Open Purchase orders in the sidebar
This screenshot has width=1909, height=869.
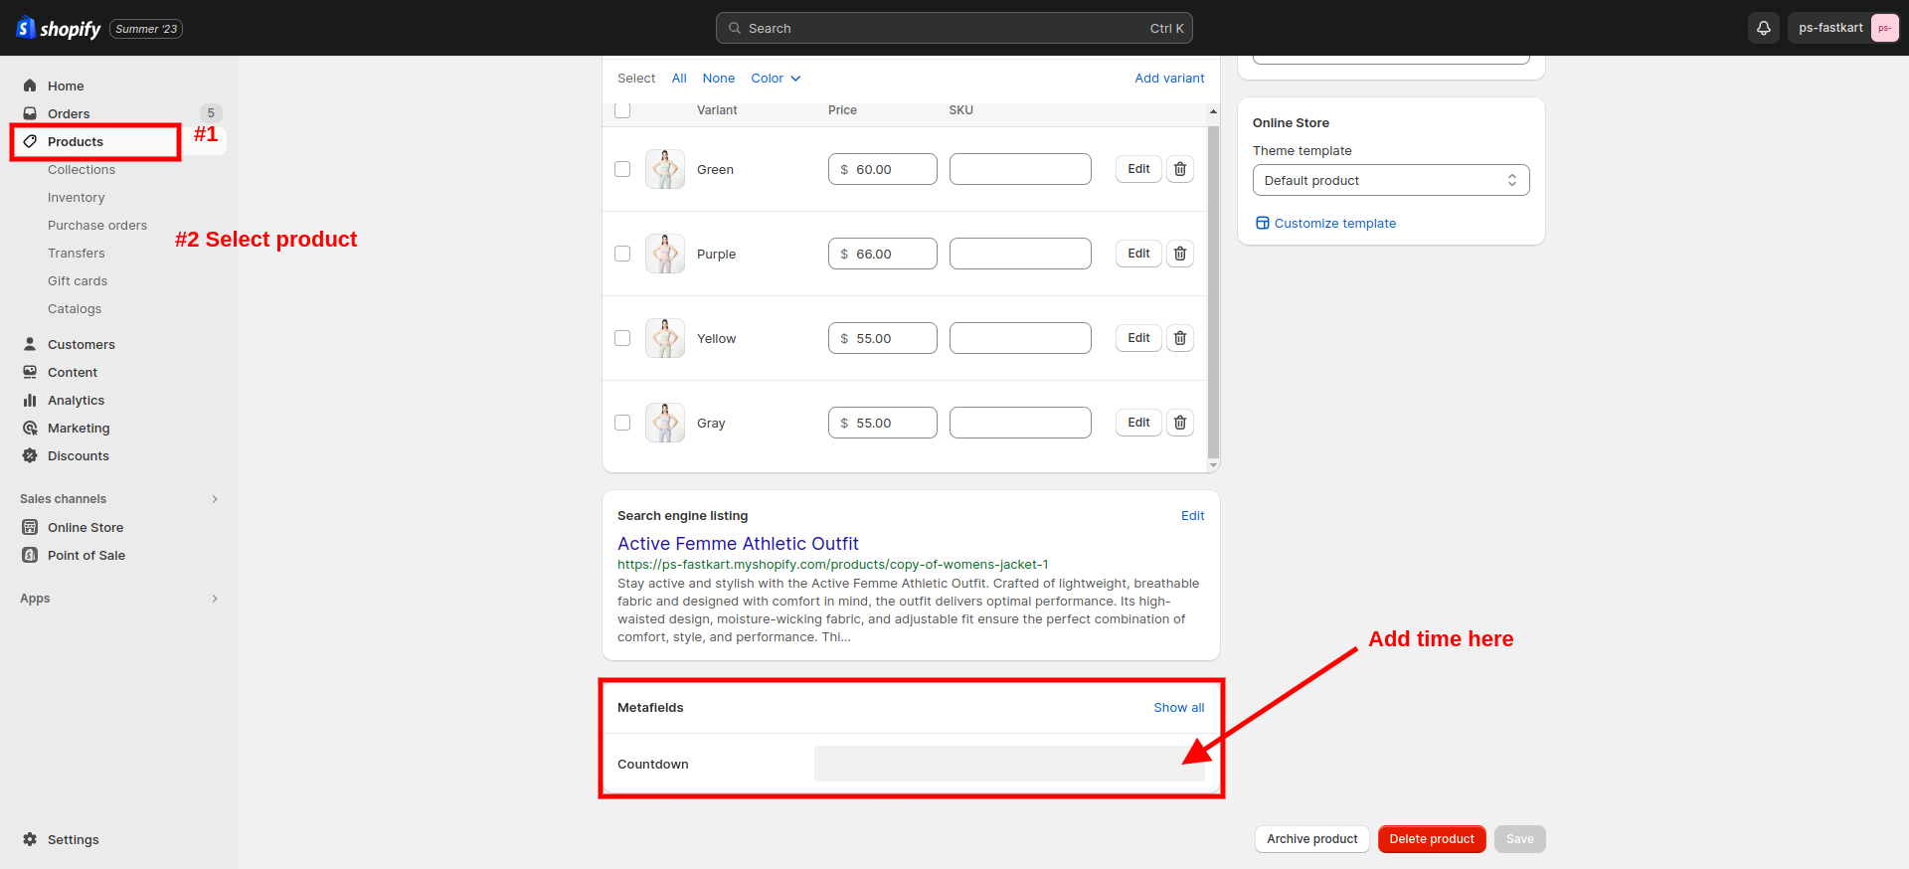point(97,226)
